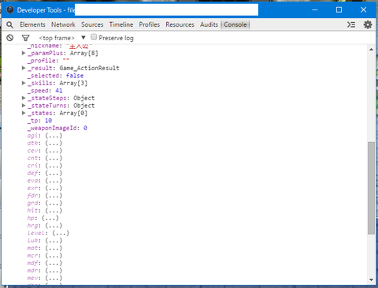Open the console filter funnel icon
The width and height of the screenshot is (378, 288).
pyautogui.click(x=25, y=38)
